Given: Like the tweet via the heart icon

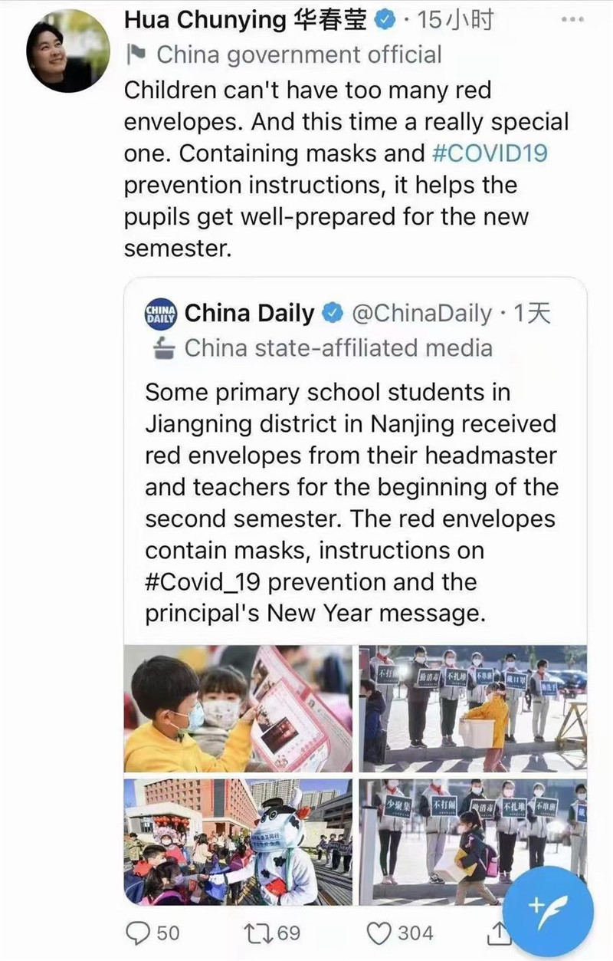Looking at the screenshot, I should (380, 932).
